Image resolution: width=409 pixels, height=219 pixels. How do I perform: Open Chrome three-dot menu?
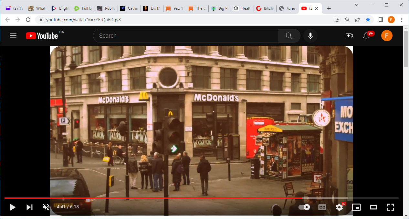click(x=402, y=20)
